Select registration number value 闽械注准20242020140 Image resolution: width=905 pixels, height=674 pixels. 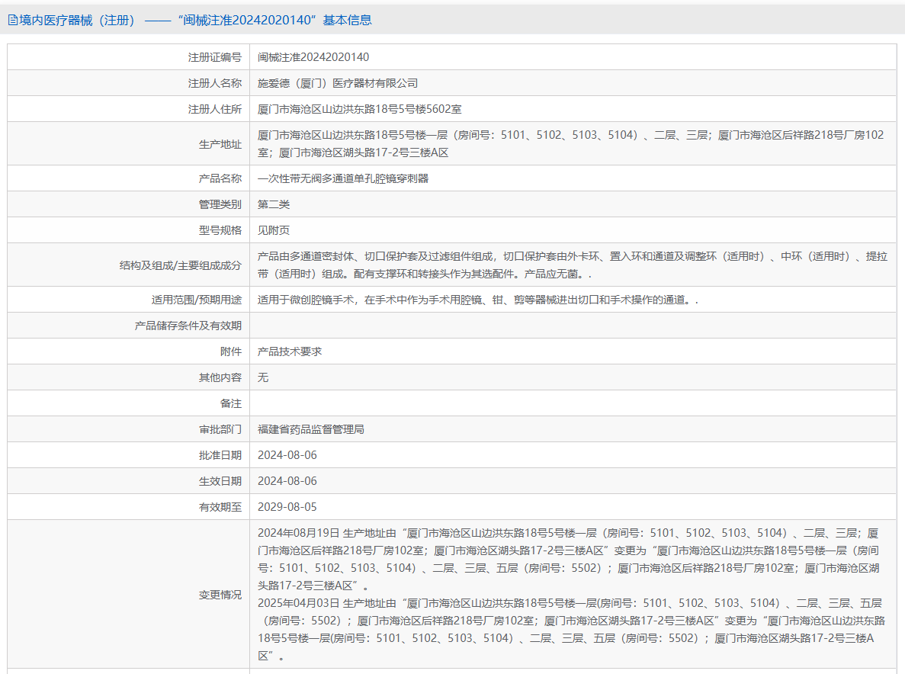click(x=313, y=57)
